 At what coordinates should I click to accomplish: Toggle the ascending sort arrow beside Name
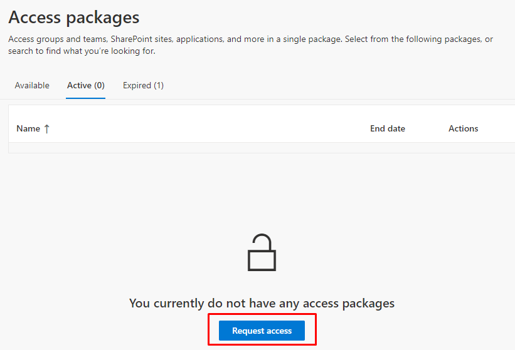[46, 128]
